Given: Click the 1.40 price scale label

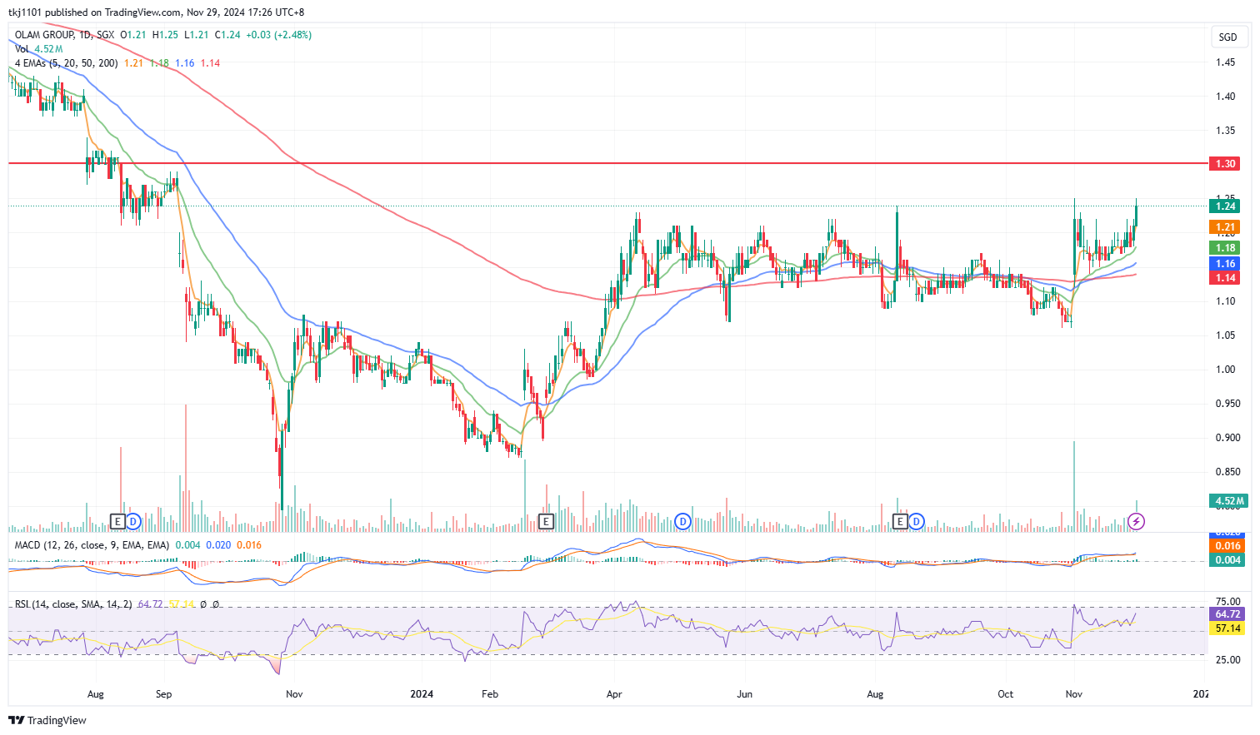Looking at the screenshot, I should click(x=1225, y=97).
